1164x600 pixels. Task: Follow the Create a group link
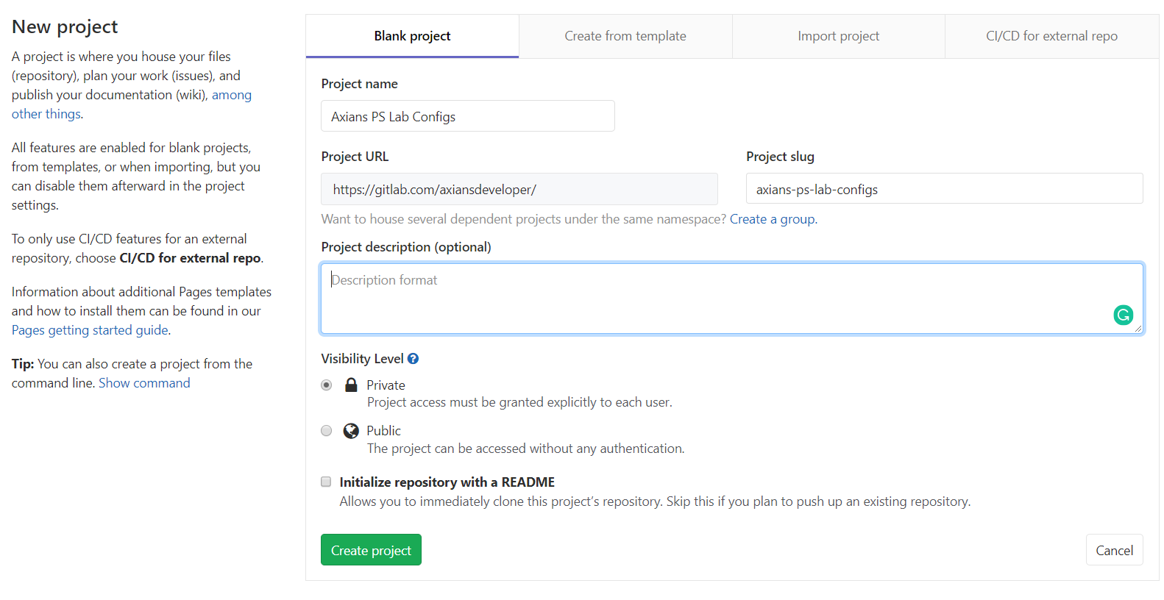(773, 219)
